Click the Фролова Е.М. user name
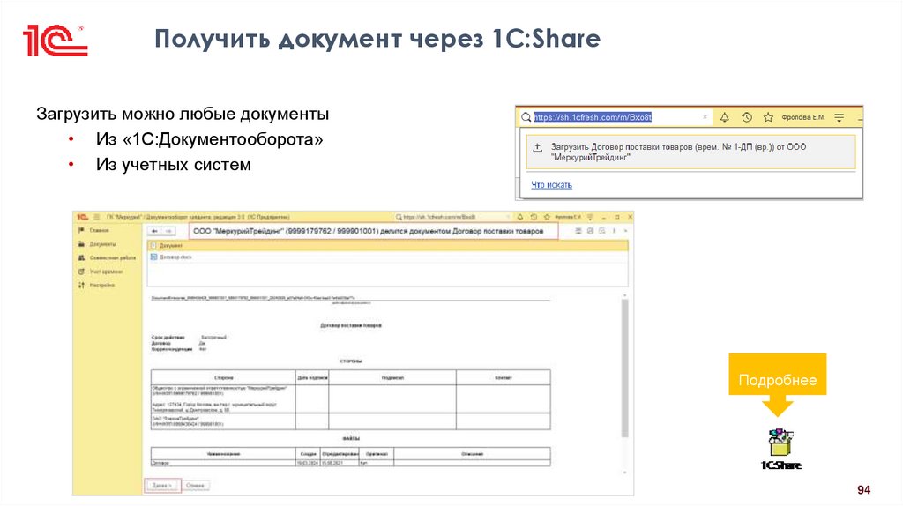This screenshot has height=506, width=903. (x=803, y=117)
